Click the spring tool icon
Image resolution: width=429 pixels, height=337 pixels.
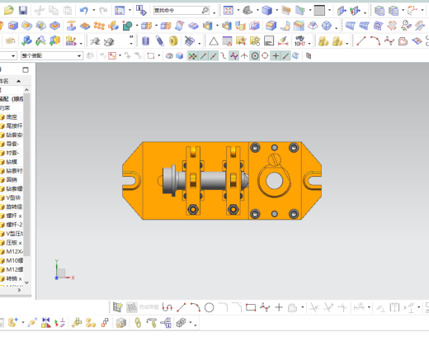pyautogui.click(x=159, y=41)
